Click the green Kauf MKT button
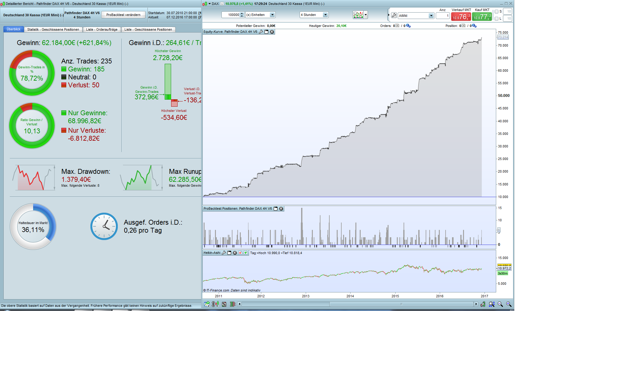644x385 pixels. tap(482, 17)
